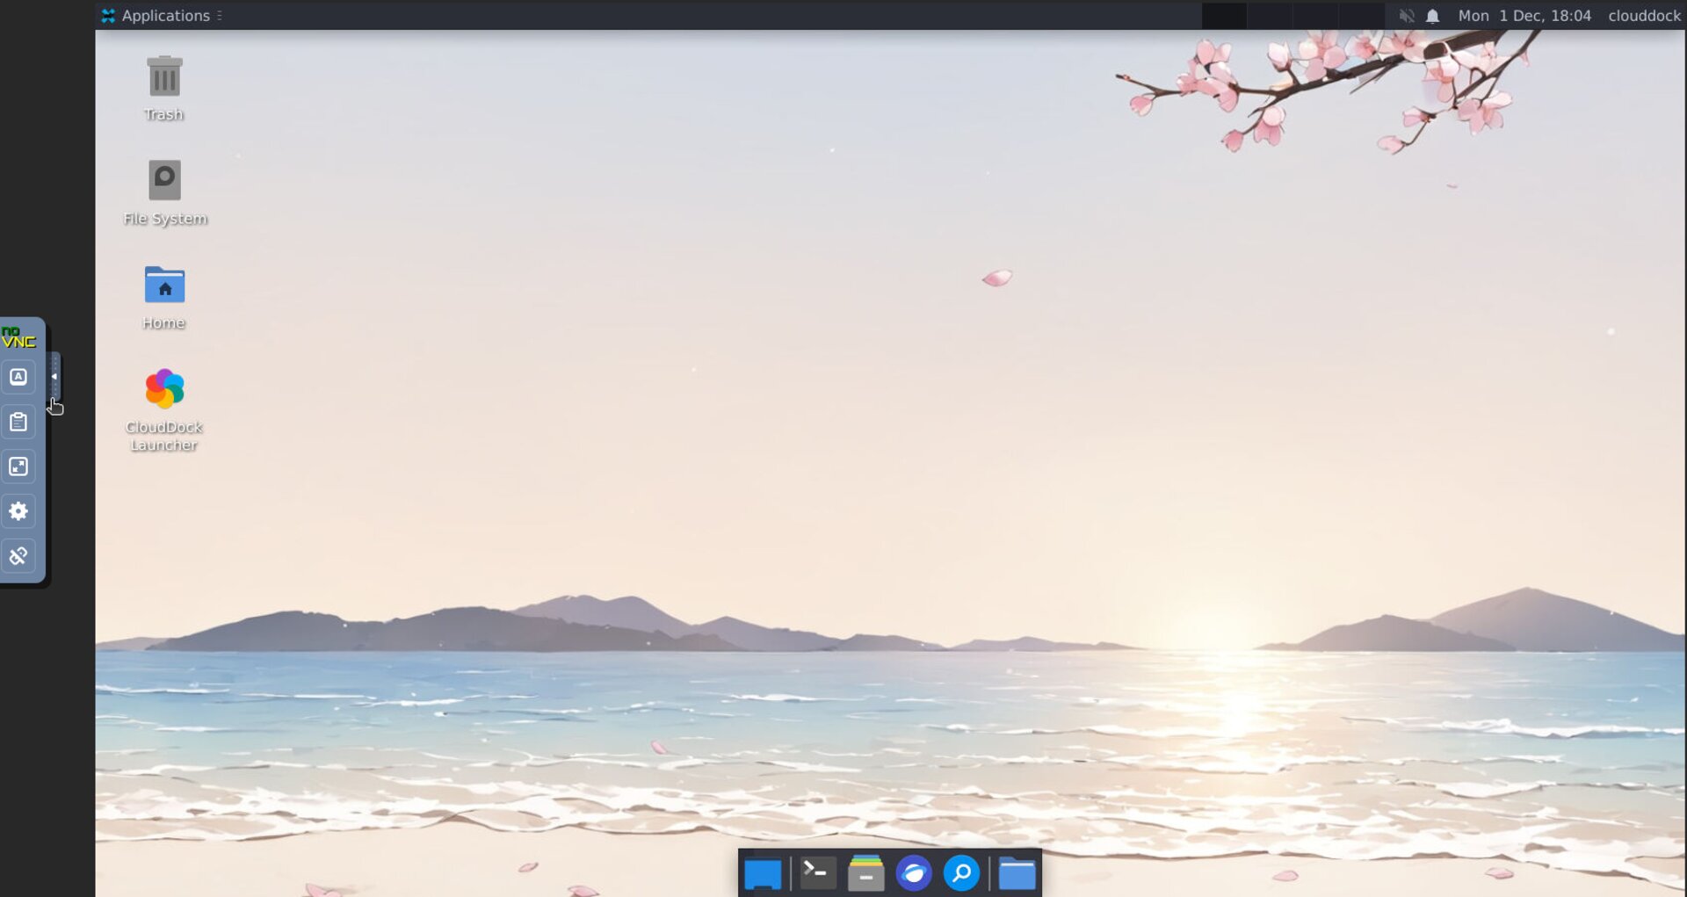This screenshot has width=1687, height=897.
Task: Open the magnifier search dock icon
Action: point(961,874)
